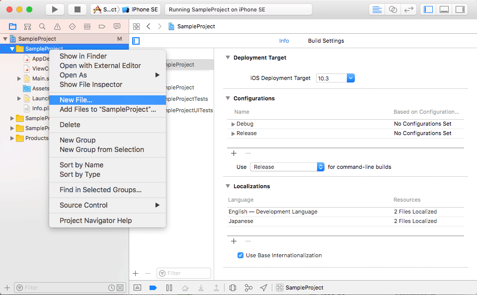Toggle Use Base Internationalization checkbox
Image resolution: width=477 pixels, height=295 pixels.
click(240, 255)
